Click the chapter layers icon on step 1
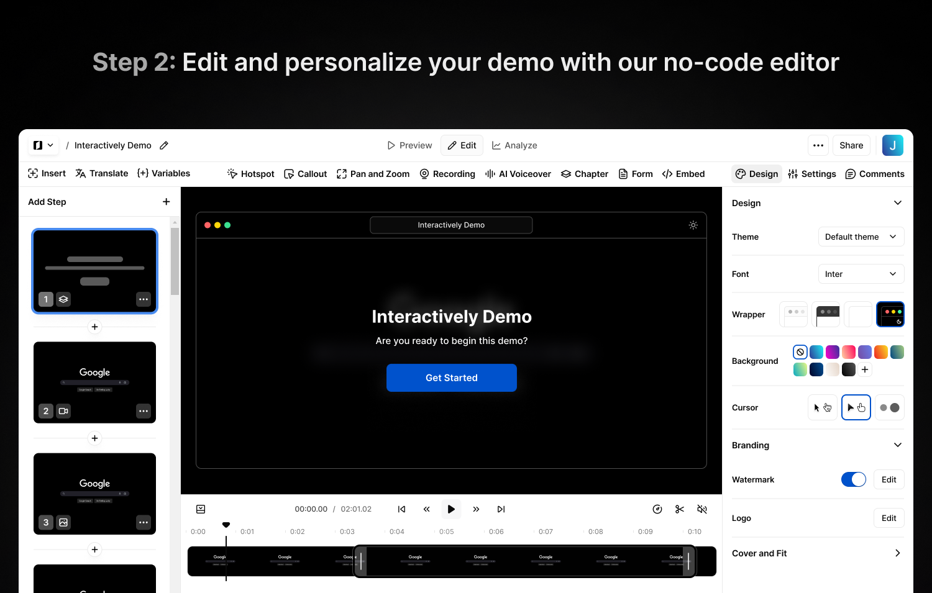Viewport: 932px width, 593px height. coord(63,299)
